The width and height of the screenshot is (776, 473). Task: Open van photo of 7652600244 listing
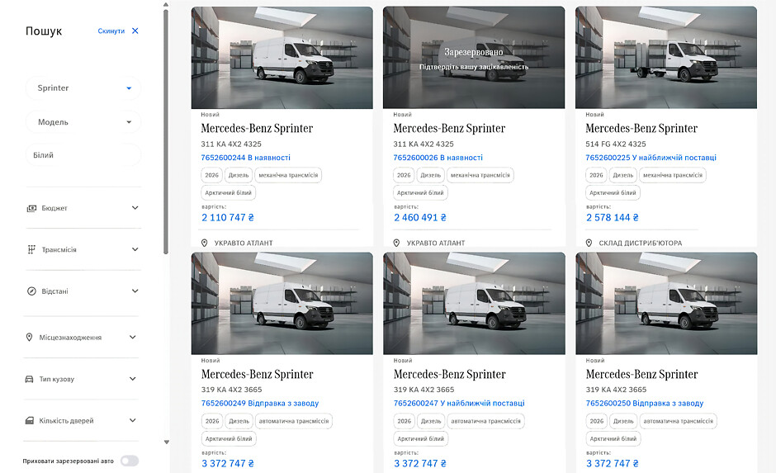click(x=282, y=58)
